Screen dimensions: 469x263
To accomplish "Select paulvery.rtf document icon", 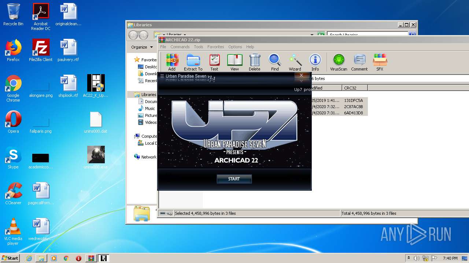I will tap(69, 50).
